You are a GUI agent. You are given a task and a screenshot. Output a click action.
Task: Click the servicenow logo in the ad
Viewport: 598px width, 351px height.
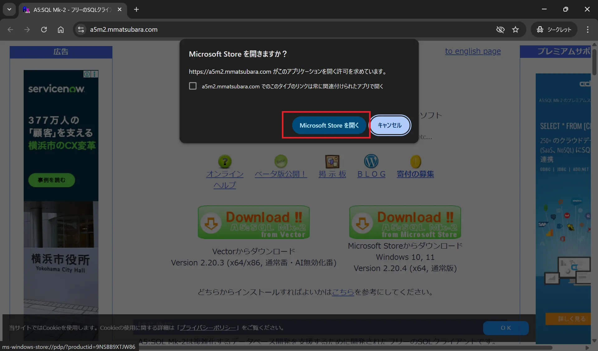coord(56,89)
